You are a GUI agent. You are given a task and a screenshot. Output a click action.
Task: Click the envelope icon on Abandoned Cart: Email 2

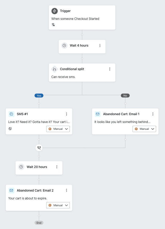[x=11, y=190]
